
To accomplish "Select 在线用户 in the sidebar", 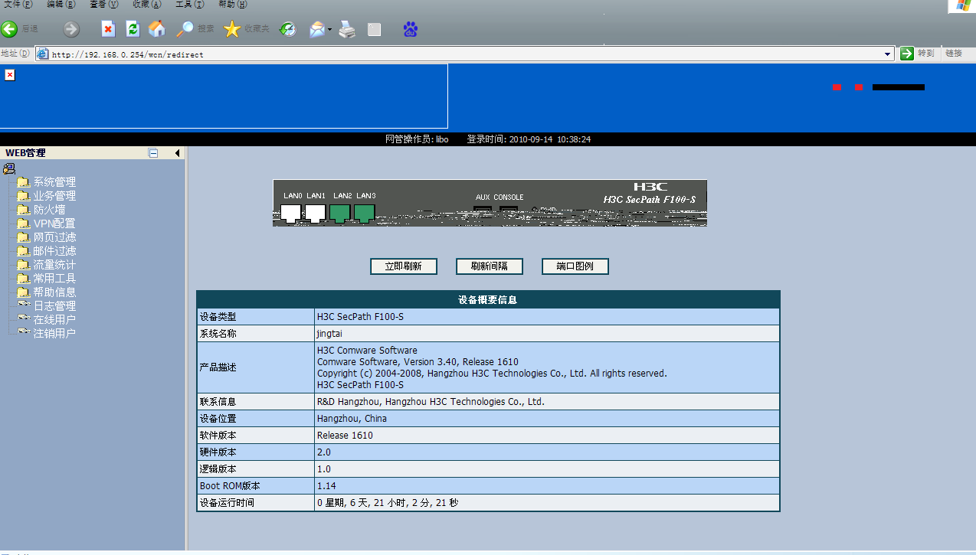I will (54, 320).
